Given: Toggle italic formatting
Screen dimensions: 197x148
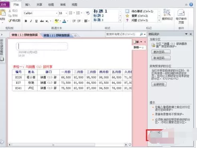Looking at the screenshot, I should 31,21.
